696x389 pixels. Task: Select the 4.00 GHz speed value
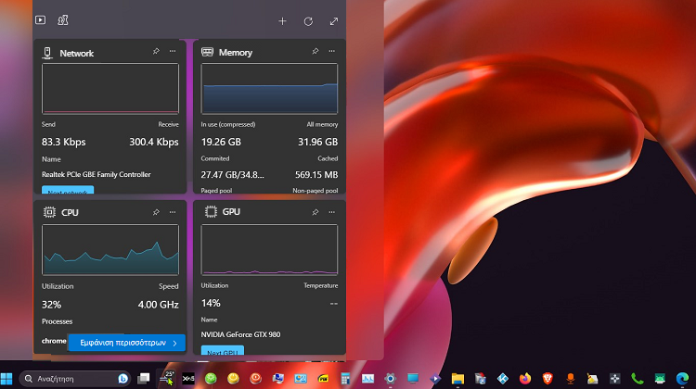[x=158, y=305]
